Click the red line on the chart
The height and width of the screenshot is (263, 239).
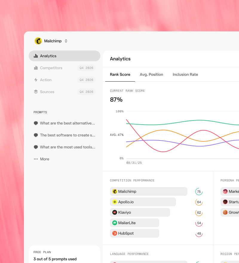click(x=163, y=152)
